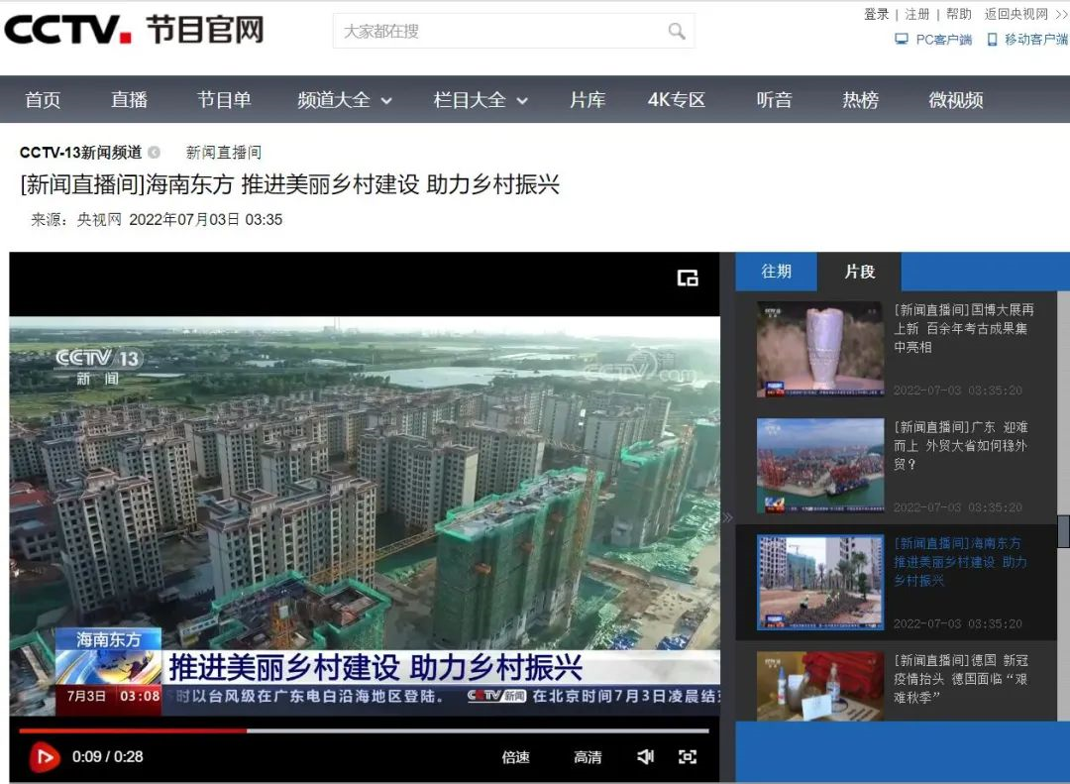Change video quality via 高清
1070x784 pixels.
pyautogui.click(x=588, y=757)
